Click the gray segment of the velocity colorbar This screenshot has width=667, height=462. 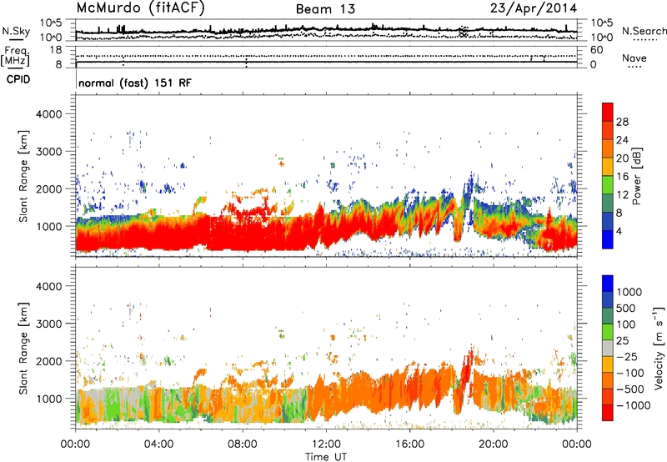[x=608, y=348]
